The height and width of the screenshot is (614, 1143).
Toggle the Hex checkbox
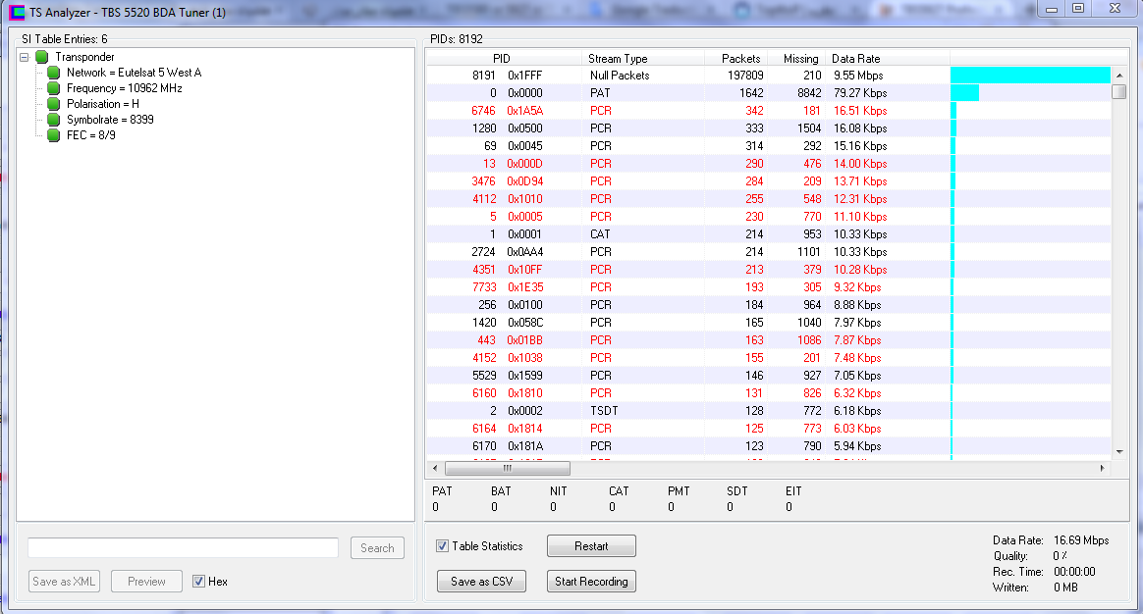[x=199, y=582]
